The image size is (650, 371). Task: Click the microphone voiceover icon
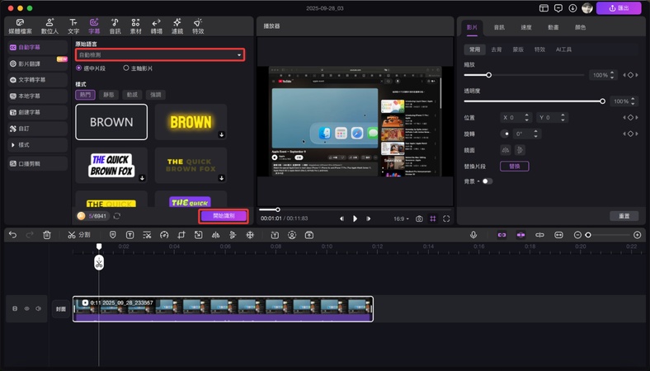tap(473, 235)
